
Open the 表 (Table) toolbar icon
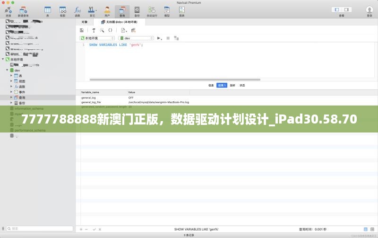[48, 11]
